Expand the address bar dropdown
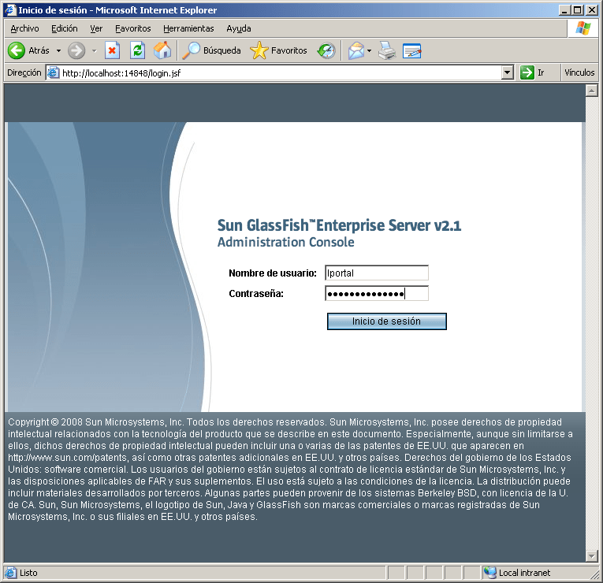 tap(508, 72)
